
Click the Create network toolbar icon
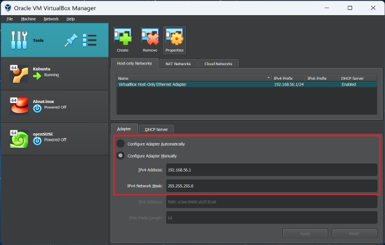(x=123, y=37)
